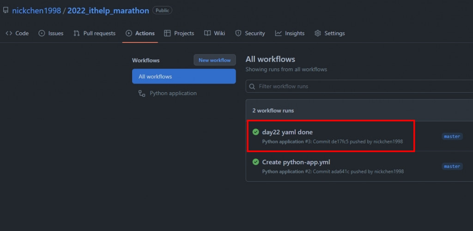Select All workflows in the sidebar
Screen dimensions: 473x231
coord(184,77)
